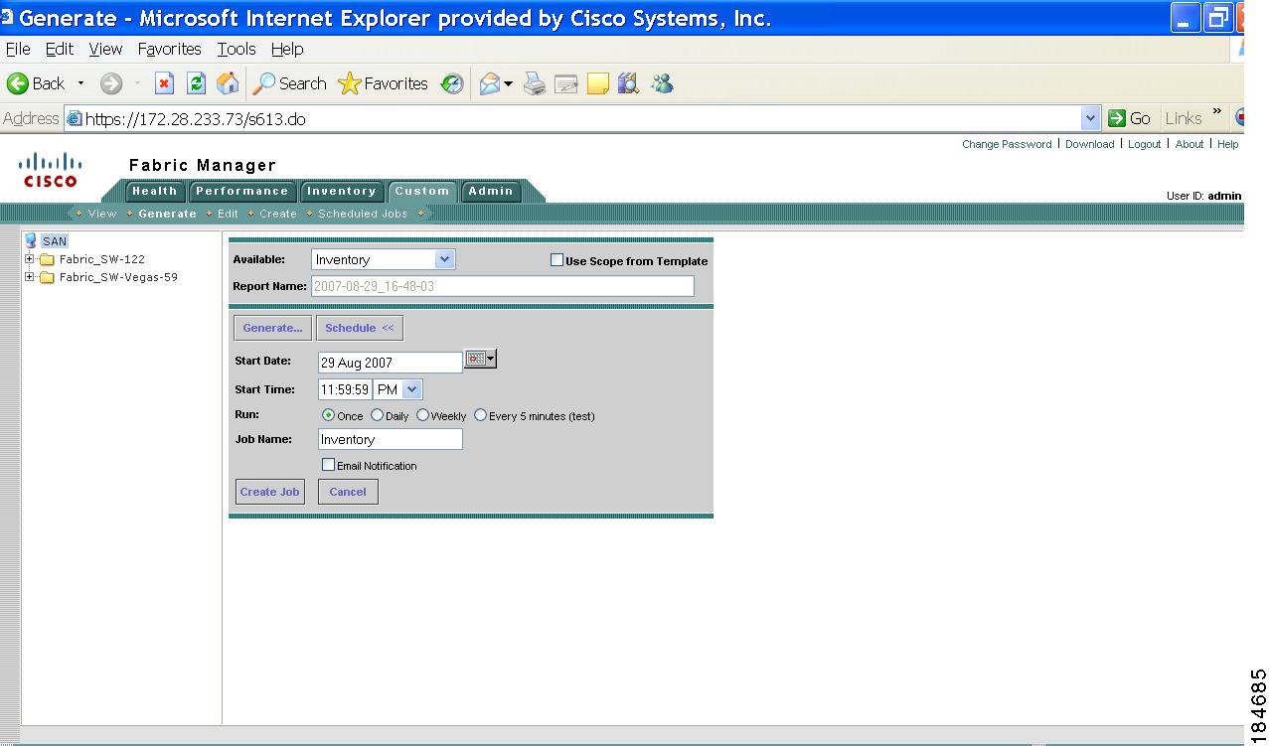Image resolution: width=1269 pixels, height=746 pixels.
Task: Click the Logout link
Action: [1144, 144]
